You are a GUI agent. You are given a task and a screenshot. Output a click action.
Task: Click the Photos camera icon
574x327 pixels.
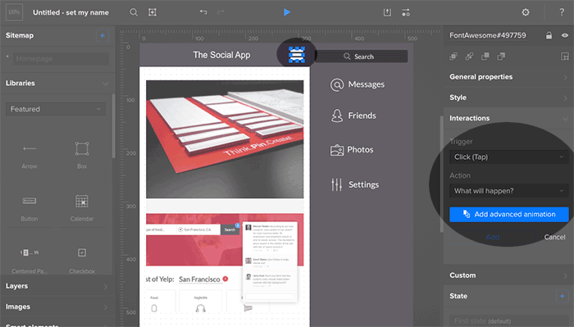pyautogui.click(x=337, y=150)
